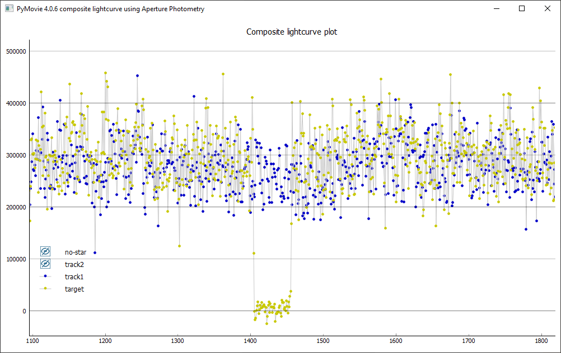Click the 1400 tick on the x-axis
561x353 pixels.
click(250, 340)
